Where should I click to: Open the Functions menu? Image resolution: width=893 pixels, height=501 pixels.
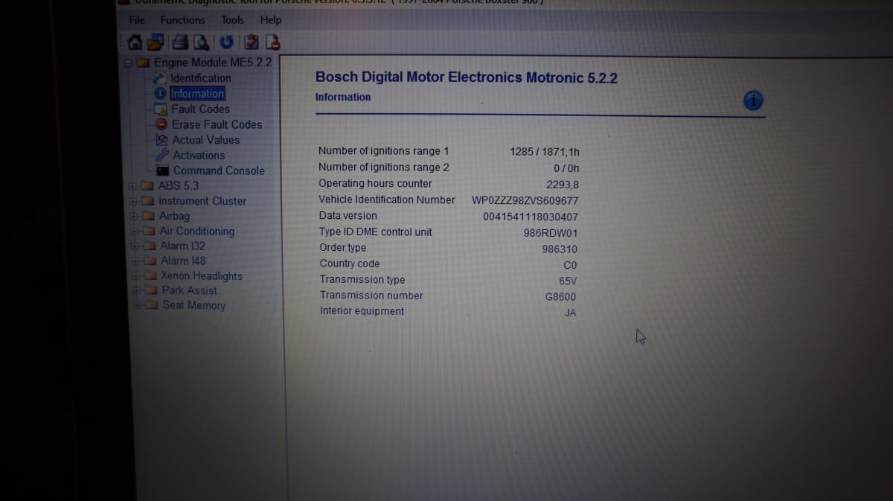182,20
